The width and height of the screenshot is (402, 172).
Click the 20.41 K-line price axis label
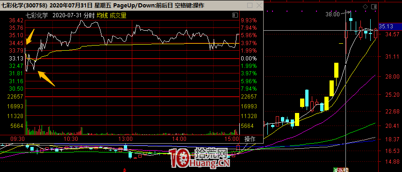pos(393,126)
